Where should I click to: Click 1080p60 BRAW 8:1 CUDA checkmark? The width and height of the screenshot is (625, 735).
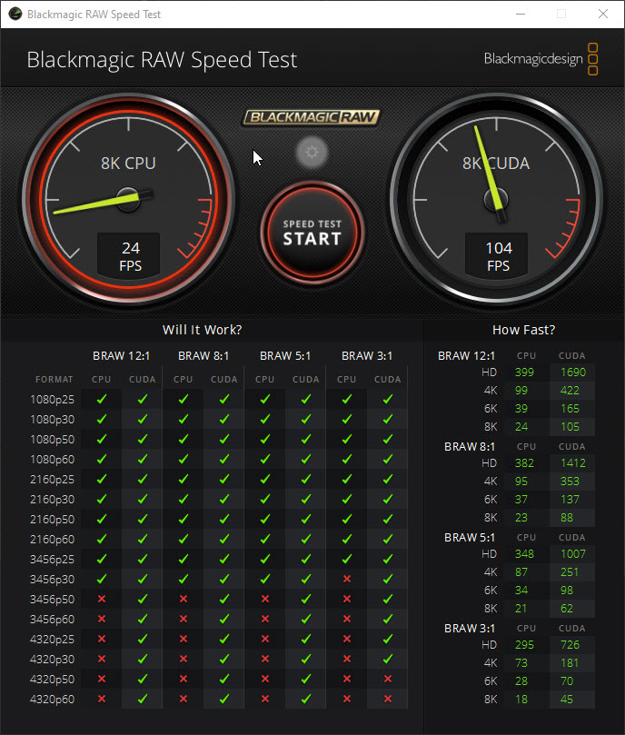pos(224,460)
